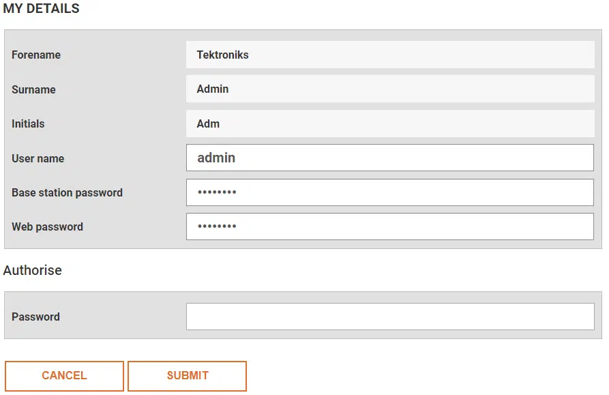The height and width of the screenshot is (395, 609).
Task: Click the Surname field showing Admin
Action: [389, 89]
